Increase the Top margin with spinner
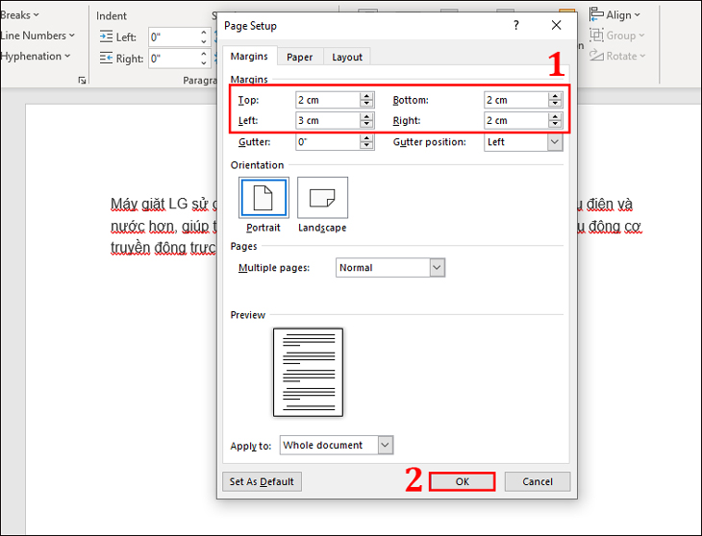This screenshot has width=702, height=536. click(366, 96)
